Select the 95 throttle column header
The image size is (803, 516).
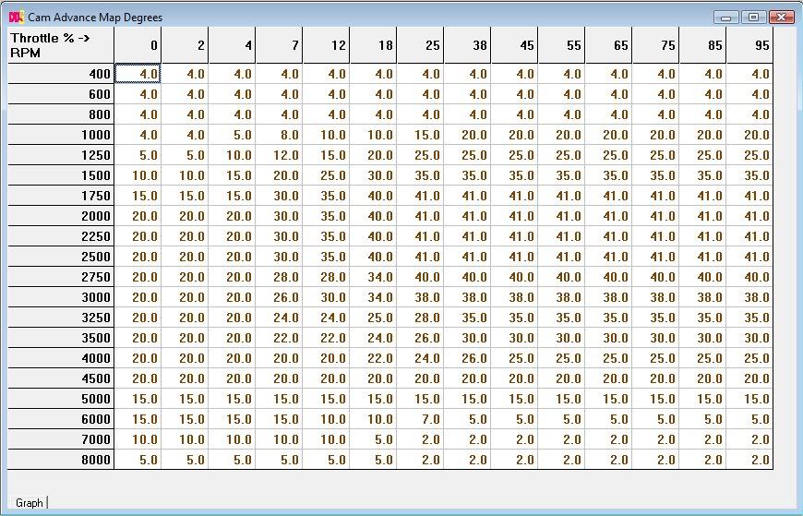click(749, 45)
